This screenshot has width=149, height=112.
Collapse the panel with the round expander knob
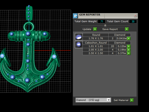click(105, 25)
